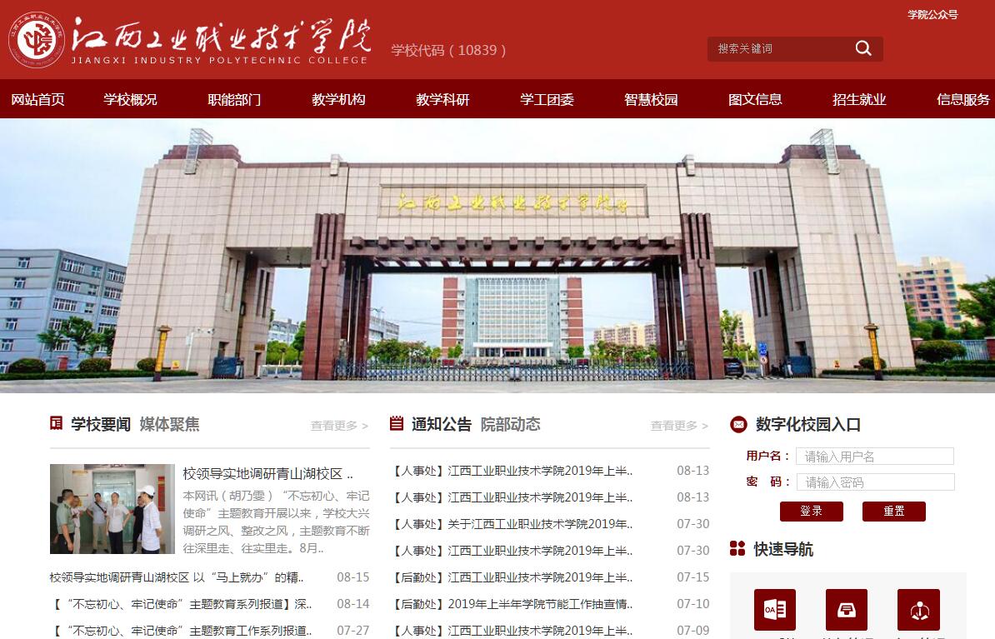Switch to the 院部动态 tab
This screenshot has width=995, height=639.
510,424
